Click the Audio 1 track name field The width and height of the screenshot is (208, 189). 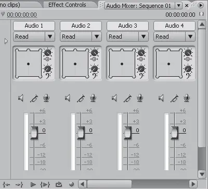(x=34, y=26)
